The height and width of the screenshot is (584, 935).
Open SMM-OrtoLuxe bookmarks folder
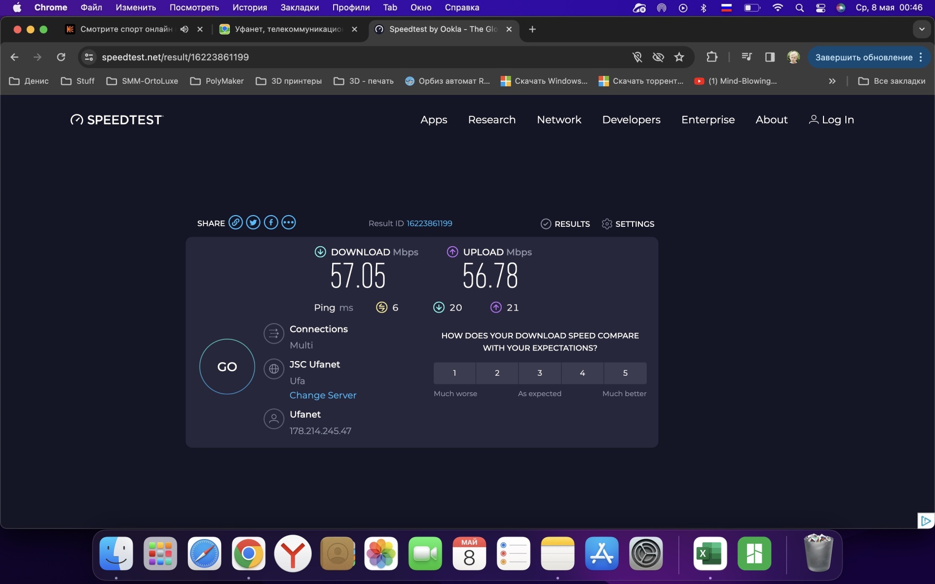142,81
